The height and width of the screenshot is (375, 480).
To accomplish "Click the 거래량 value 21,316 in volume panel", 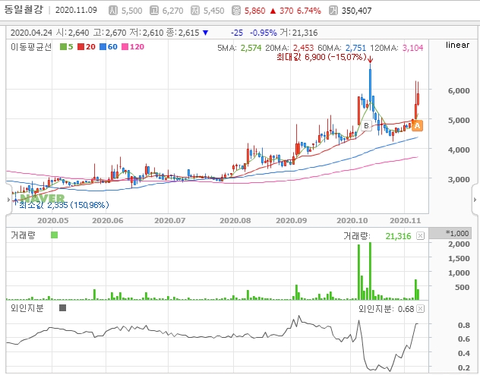I will (x=398, y=236).
